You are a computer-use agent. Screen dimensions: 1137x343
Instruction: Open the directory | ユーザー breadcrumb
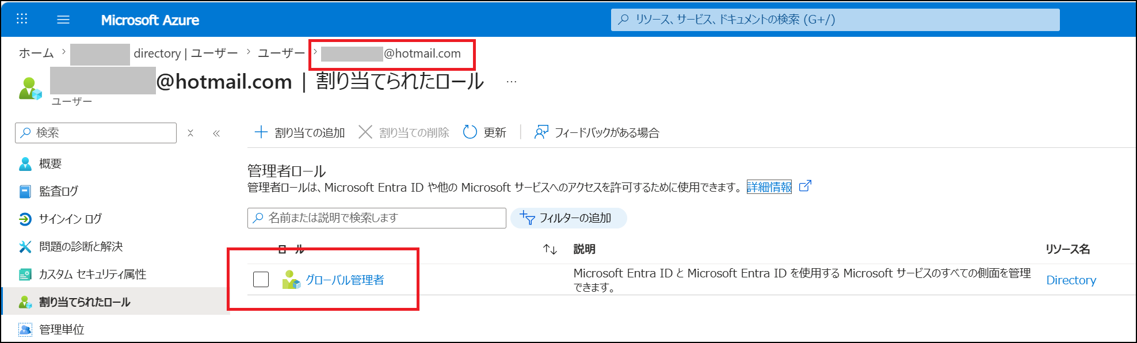154,54
